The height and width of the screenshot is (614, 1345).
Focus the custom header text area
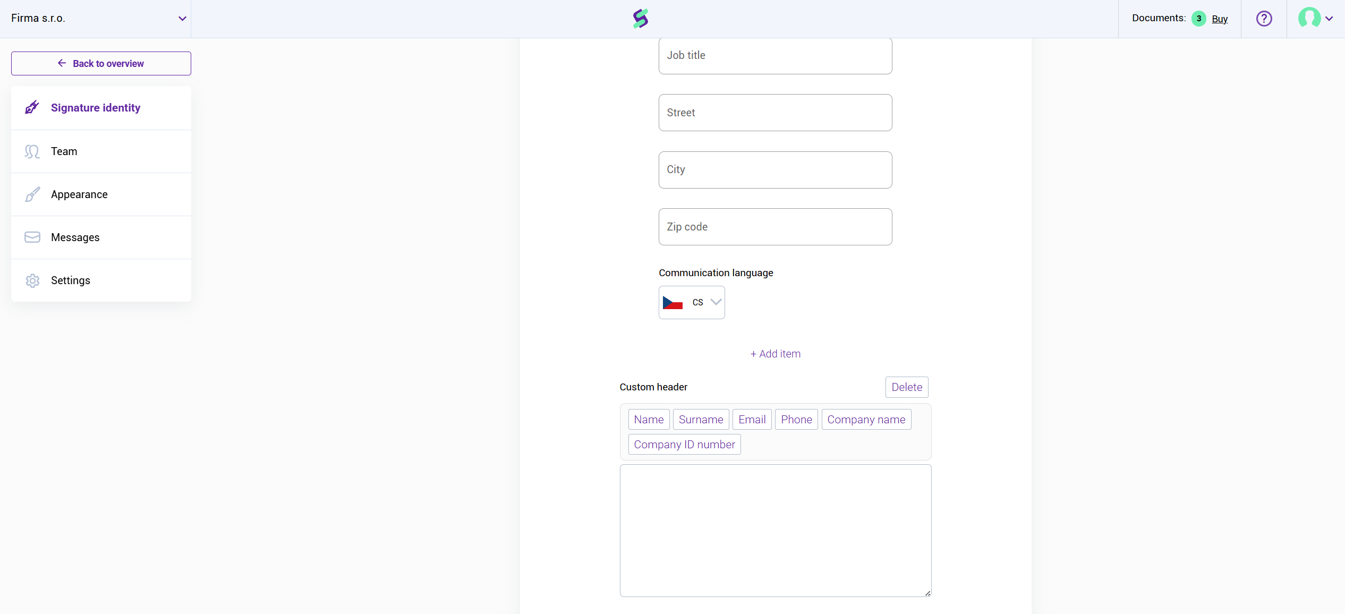[x=775, y=530]
